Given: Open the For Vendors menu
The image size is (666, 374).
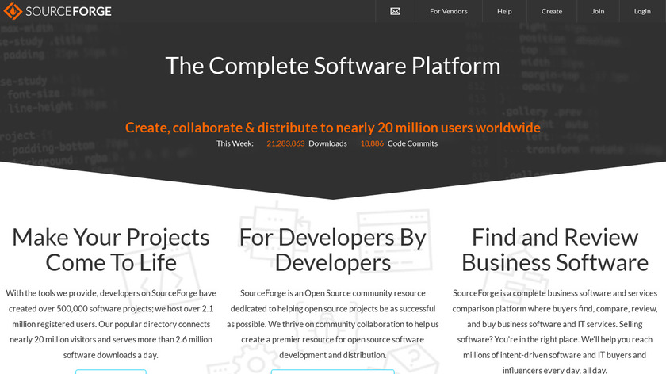Looking at the screenshot, I should [449, 11].
